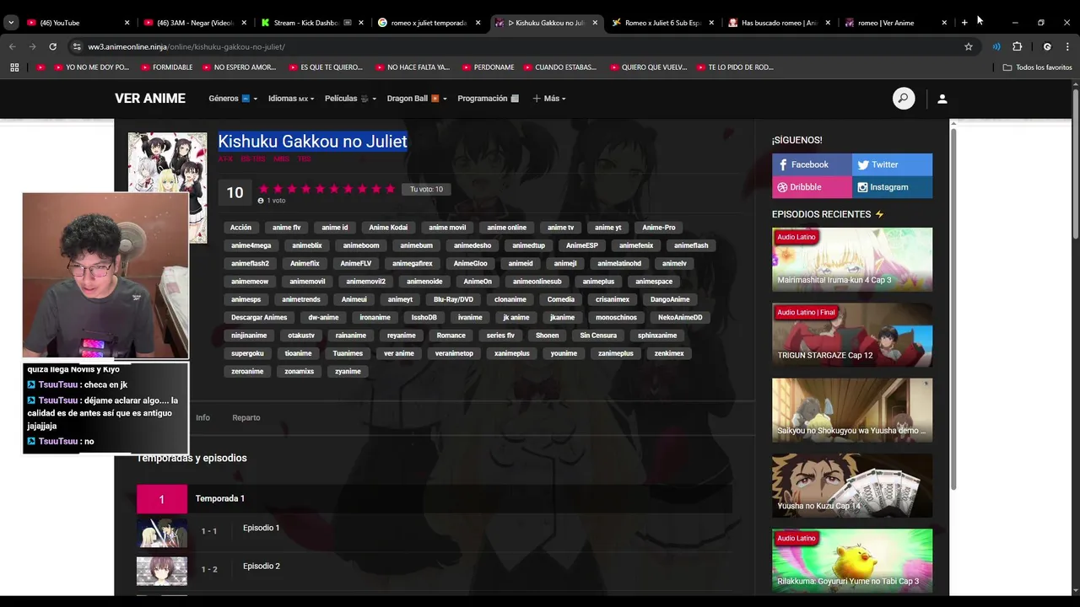Click the address bar URL field
This screenshot has height=607, width=1080.
pos(515,46)
